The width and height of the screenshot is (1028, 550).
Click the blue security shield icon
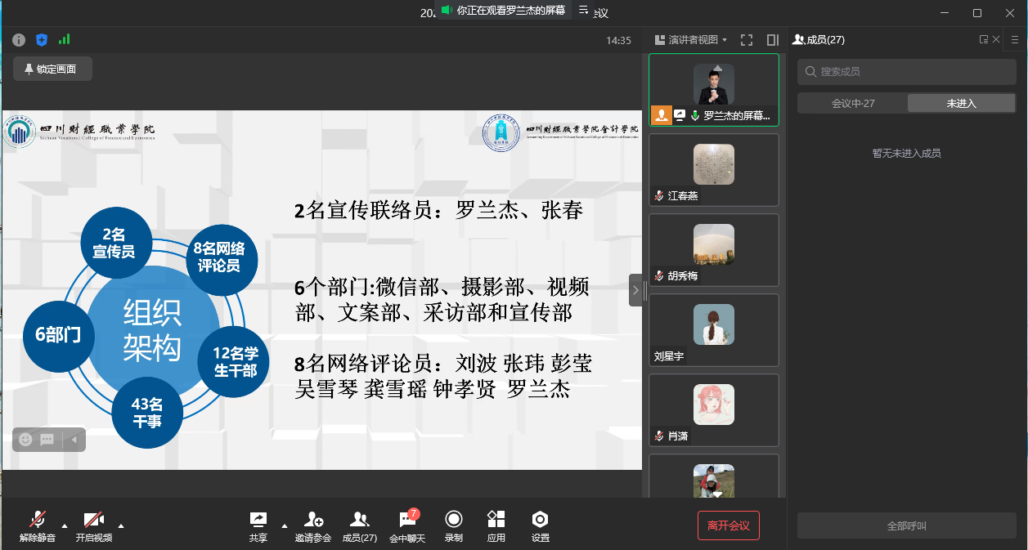42,39
